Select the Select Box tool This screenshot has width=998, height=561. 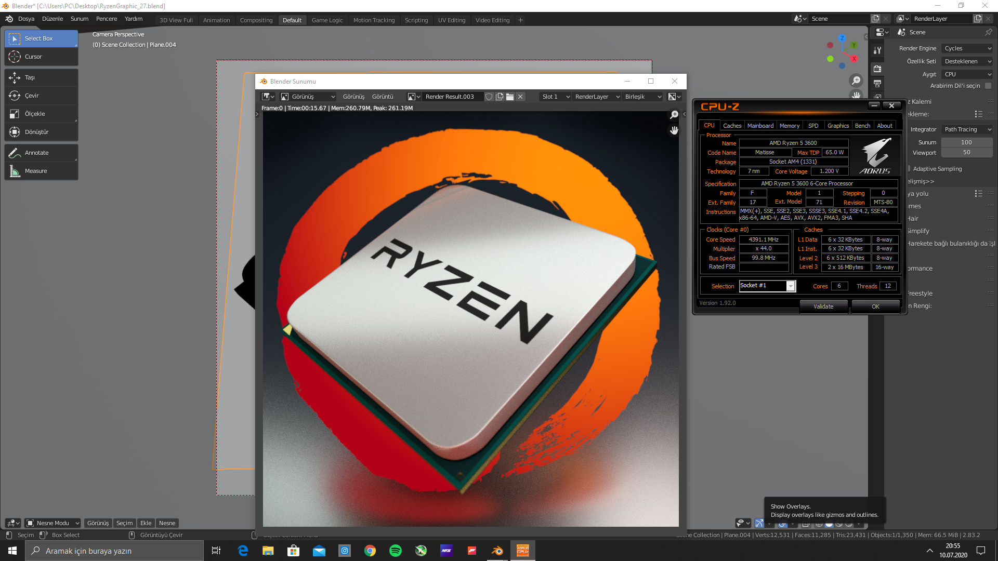[41, 38]
